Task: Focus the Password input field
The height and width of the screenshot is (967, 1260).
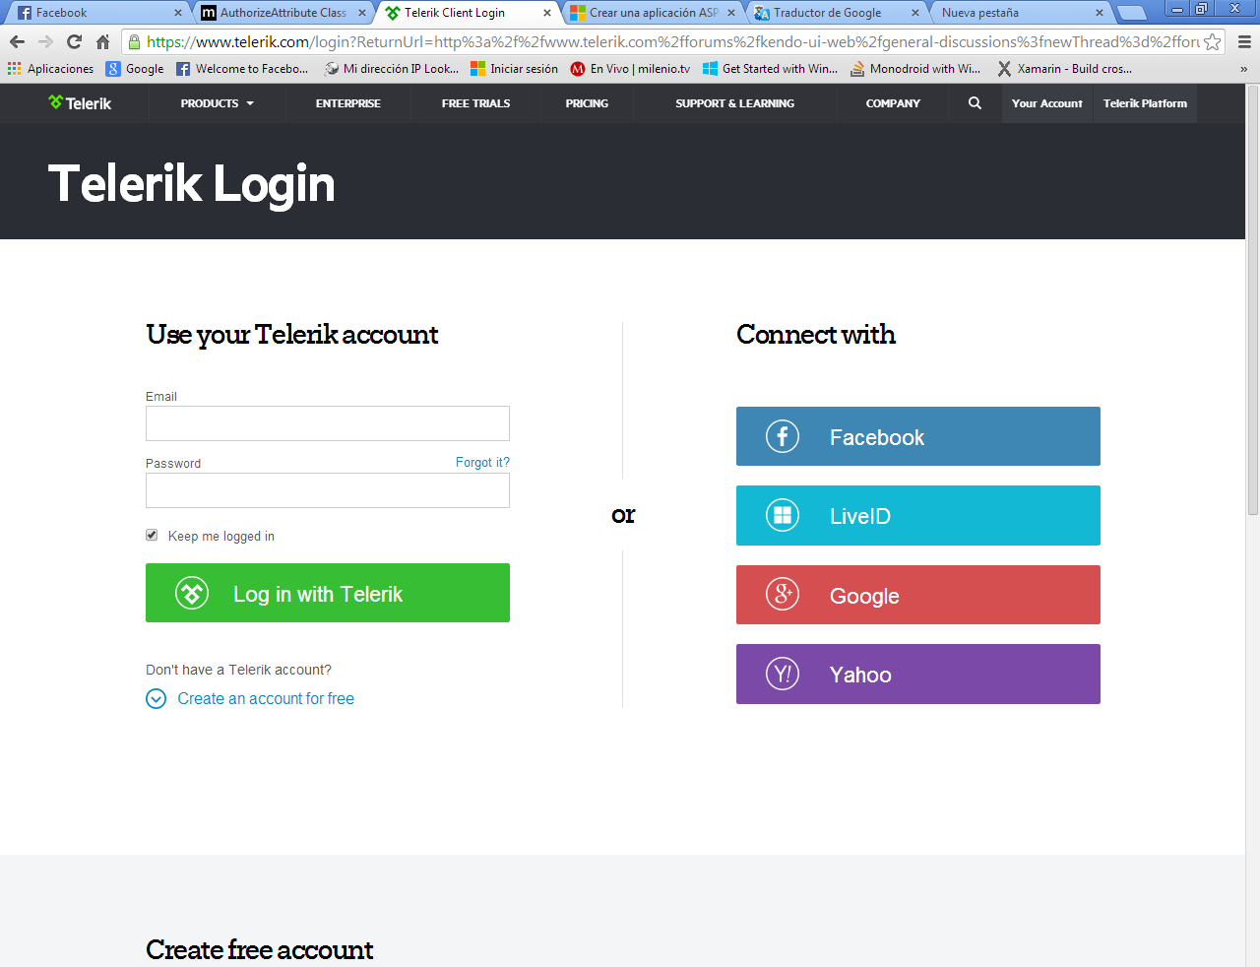Action: (328, 490)
